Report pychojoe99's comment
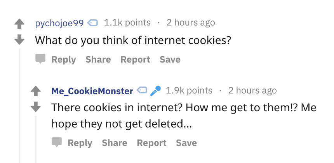 click(x=135, y=59)
